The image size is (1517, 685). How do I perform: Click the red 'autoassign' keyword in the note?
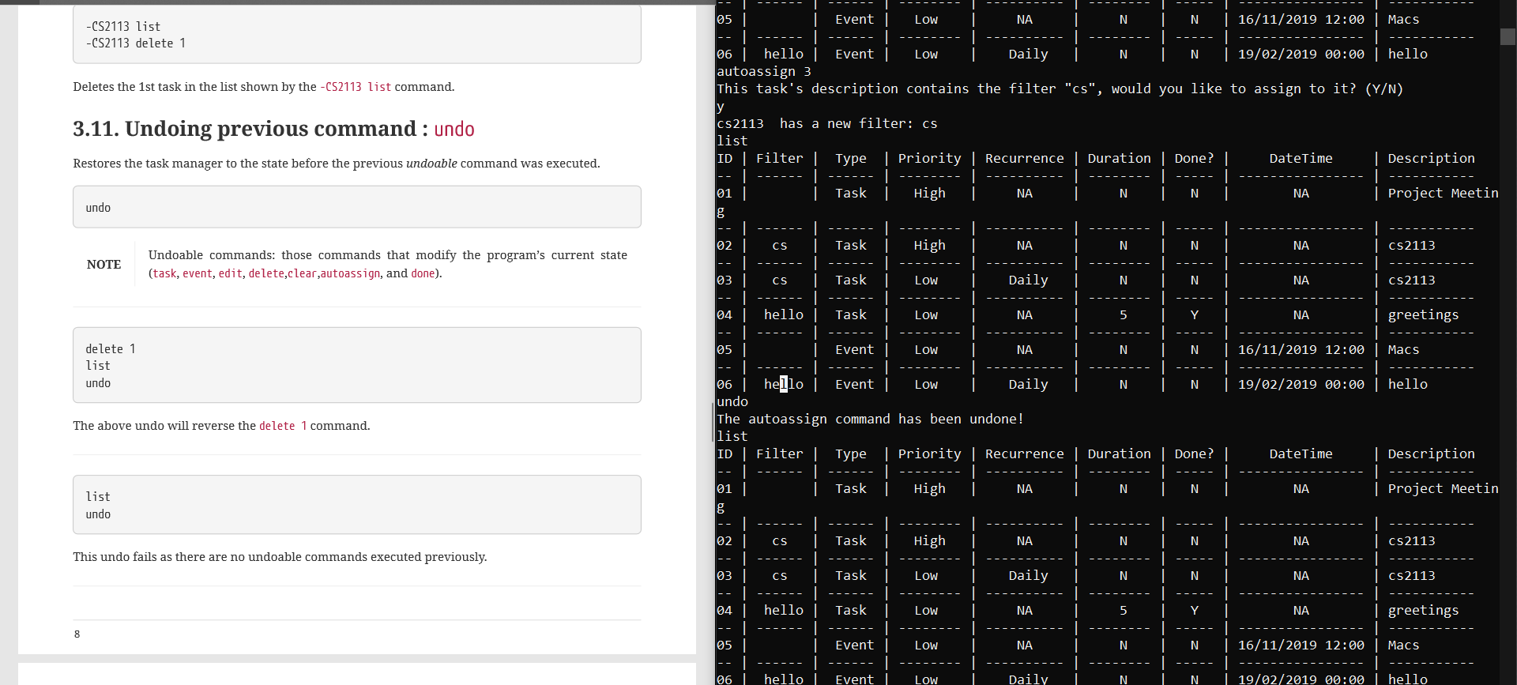(x=350, y=273)
